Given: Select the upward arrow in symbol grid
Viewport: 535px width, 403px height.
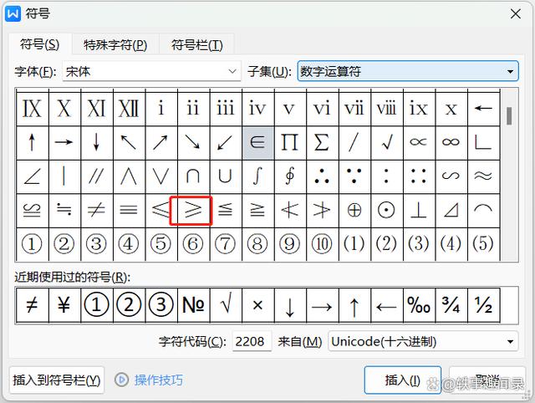Looking at the screenshot, I should coord(32,143).
